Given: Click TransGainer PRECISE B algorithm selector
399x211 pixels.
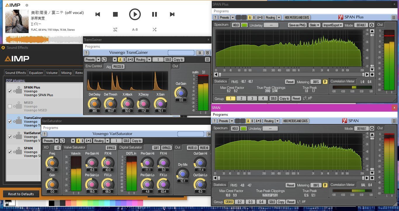Looking at the screenshot, I should click(118, 67).
